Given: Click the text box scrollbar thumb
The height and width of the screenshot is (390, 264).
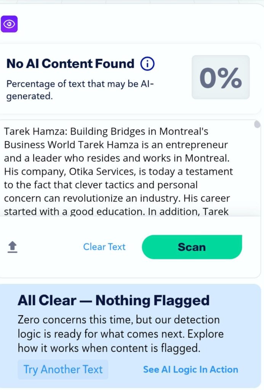Looking at the screenshot, I should [x=257, y=125].
